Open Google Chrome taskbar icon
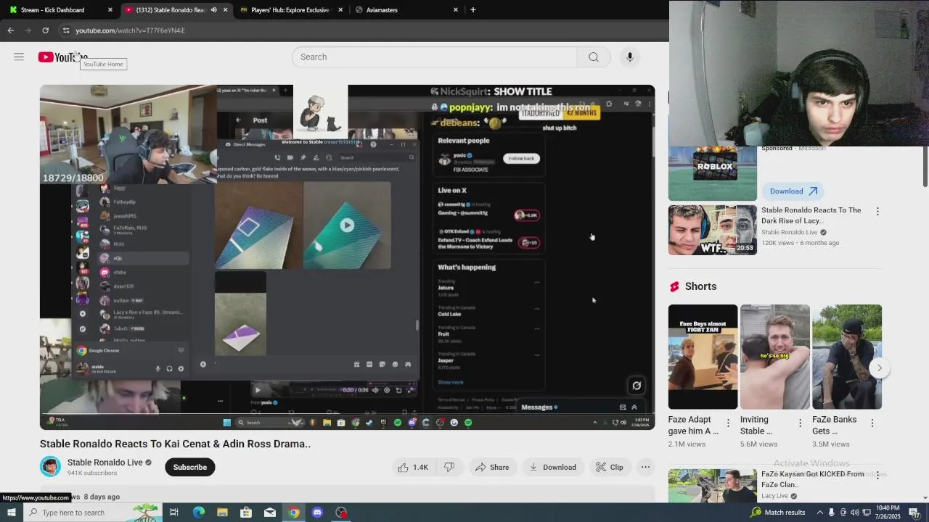The image size is (929, 522). 293,513
